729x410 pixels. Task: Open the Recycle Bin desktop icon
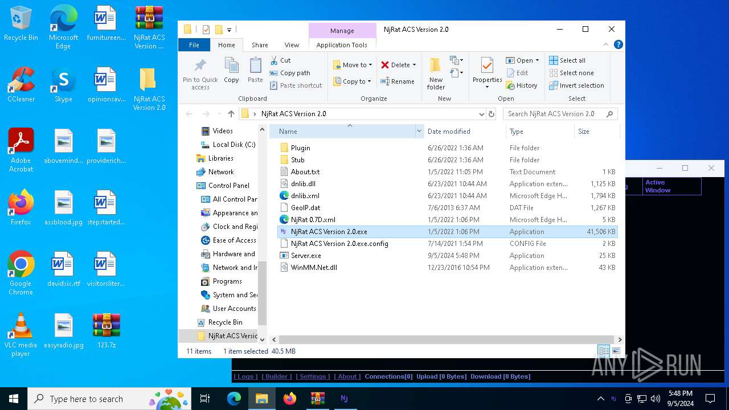[x=21, y=24]
